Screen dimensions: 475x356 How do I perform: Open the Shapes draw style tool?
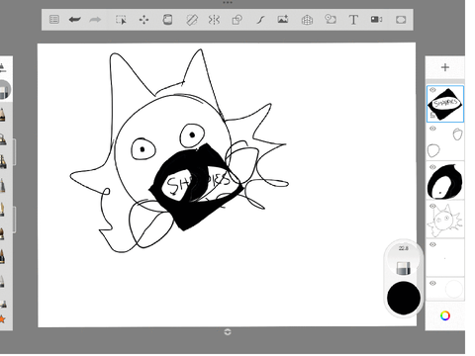(x=237, y=20)
